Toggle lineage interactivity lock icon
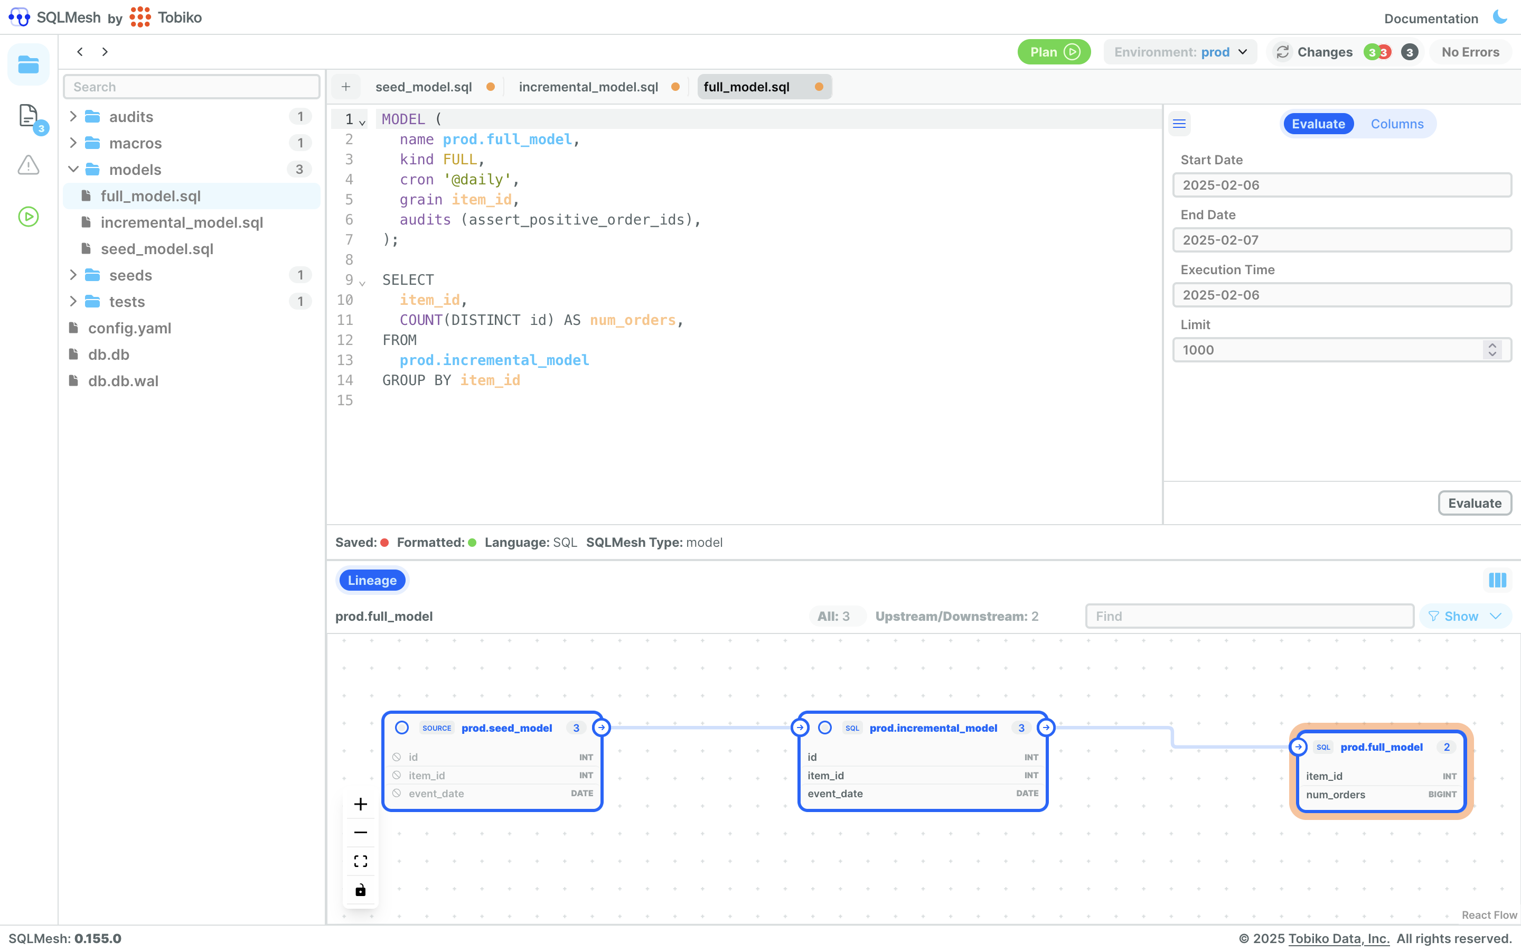Viewport: 1521px width, 951px height. pos(360,890)
